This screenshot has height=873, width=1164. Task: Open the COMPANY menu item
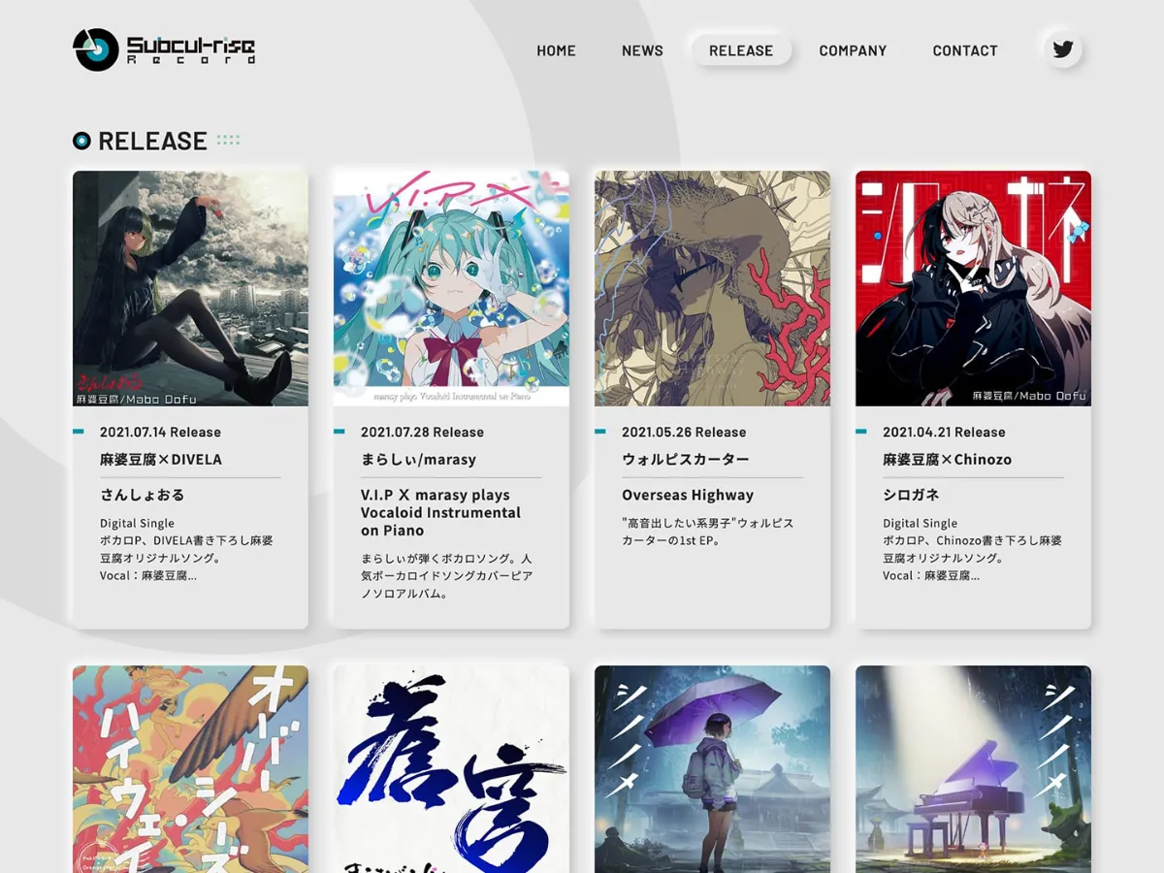853,50
